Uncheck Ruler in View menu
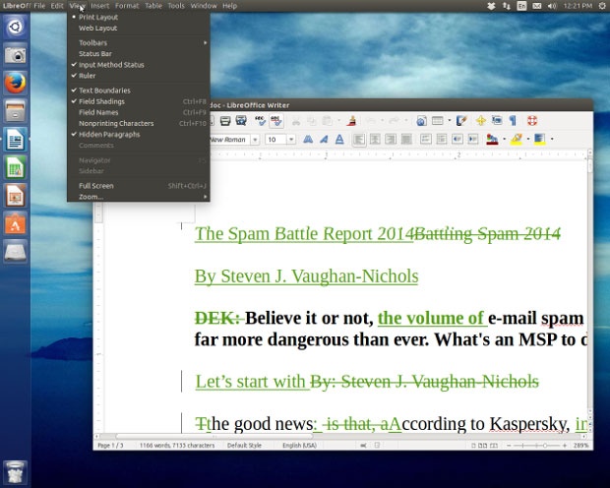This screenshot has height=488, width=610. point(139,76)
